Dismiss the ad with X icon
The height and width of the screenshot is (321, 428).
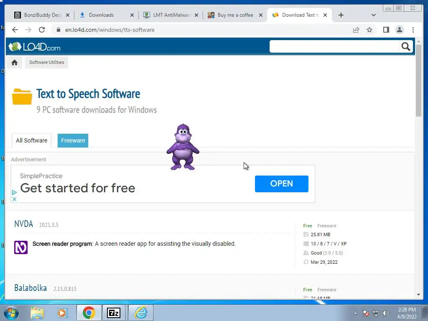15,199
